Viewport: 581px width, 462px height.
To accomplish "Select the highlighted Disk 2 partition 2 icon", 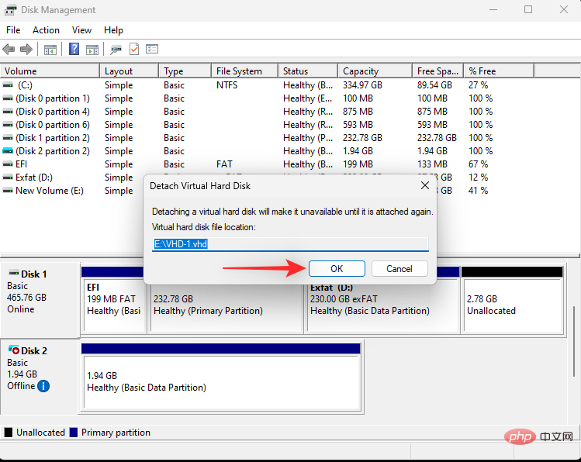I will tap(8, 151).
